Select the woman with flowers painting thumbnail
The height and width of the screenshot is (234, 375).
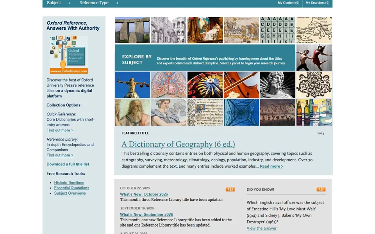point(169,112)
